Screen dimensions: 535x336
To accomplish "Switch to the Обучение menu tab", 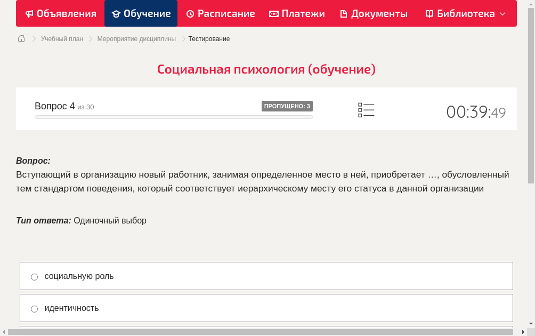I will pos(141,13).
